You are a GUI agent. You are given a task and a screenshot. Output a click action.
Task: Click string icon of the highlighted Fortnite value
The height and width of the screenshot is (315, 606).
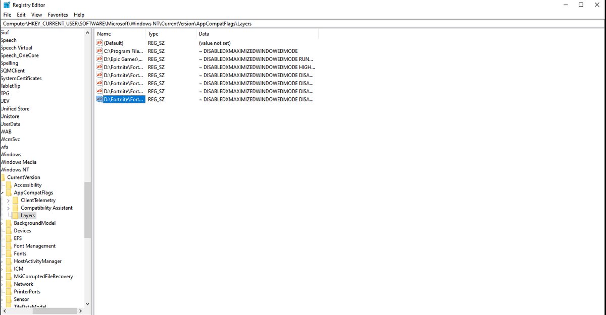click(99, 99)
